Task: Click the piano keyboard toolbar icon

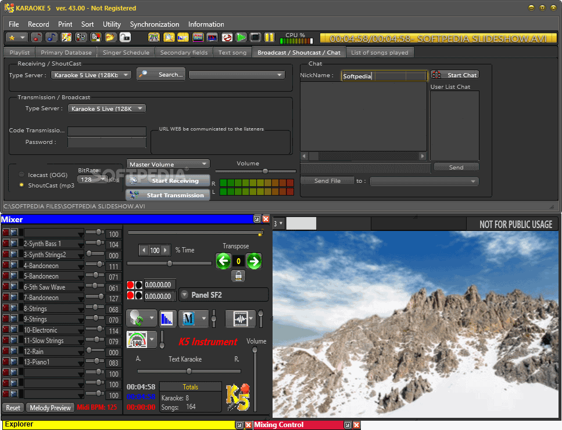Action: point(154,37)
